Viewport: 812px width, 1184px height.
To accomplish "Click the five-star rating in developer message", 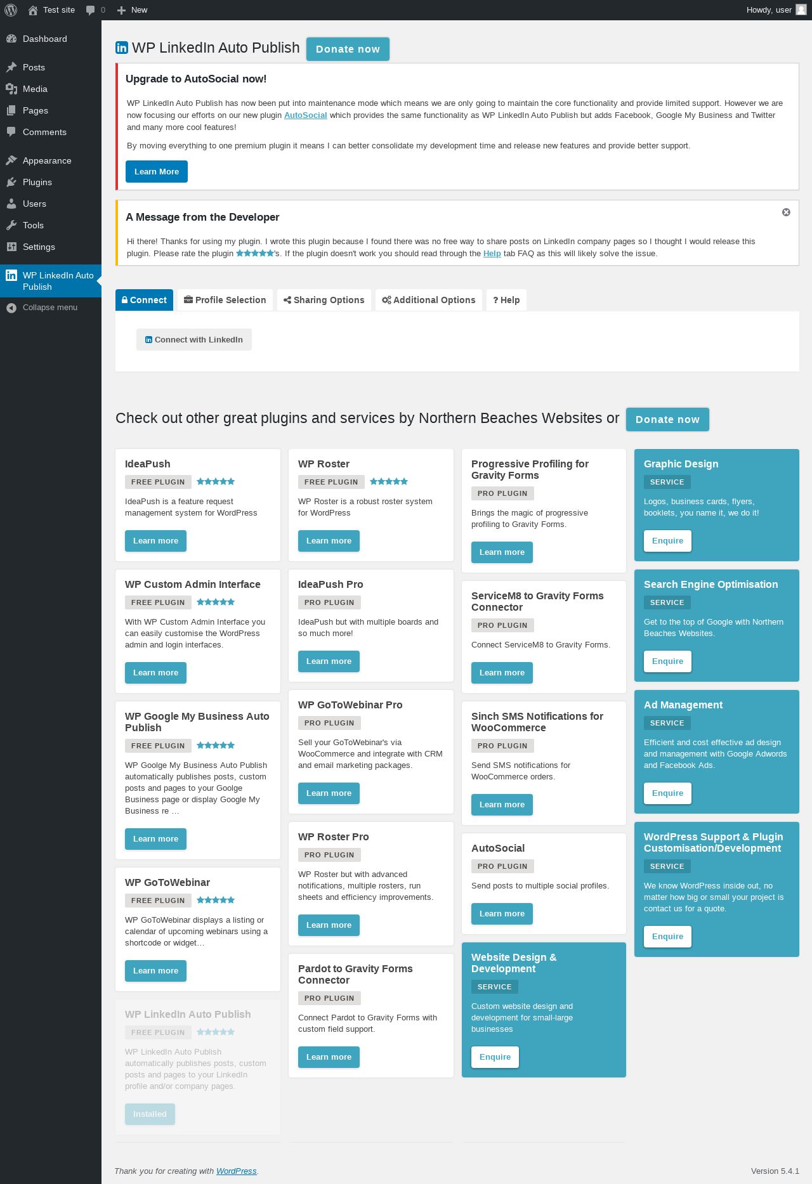I will (255, 254).
